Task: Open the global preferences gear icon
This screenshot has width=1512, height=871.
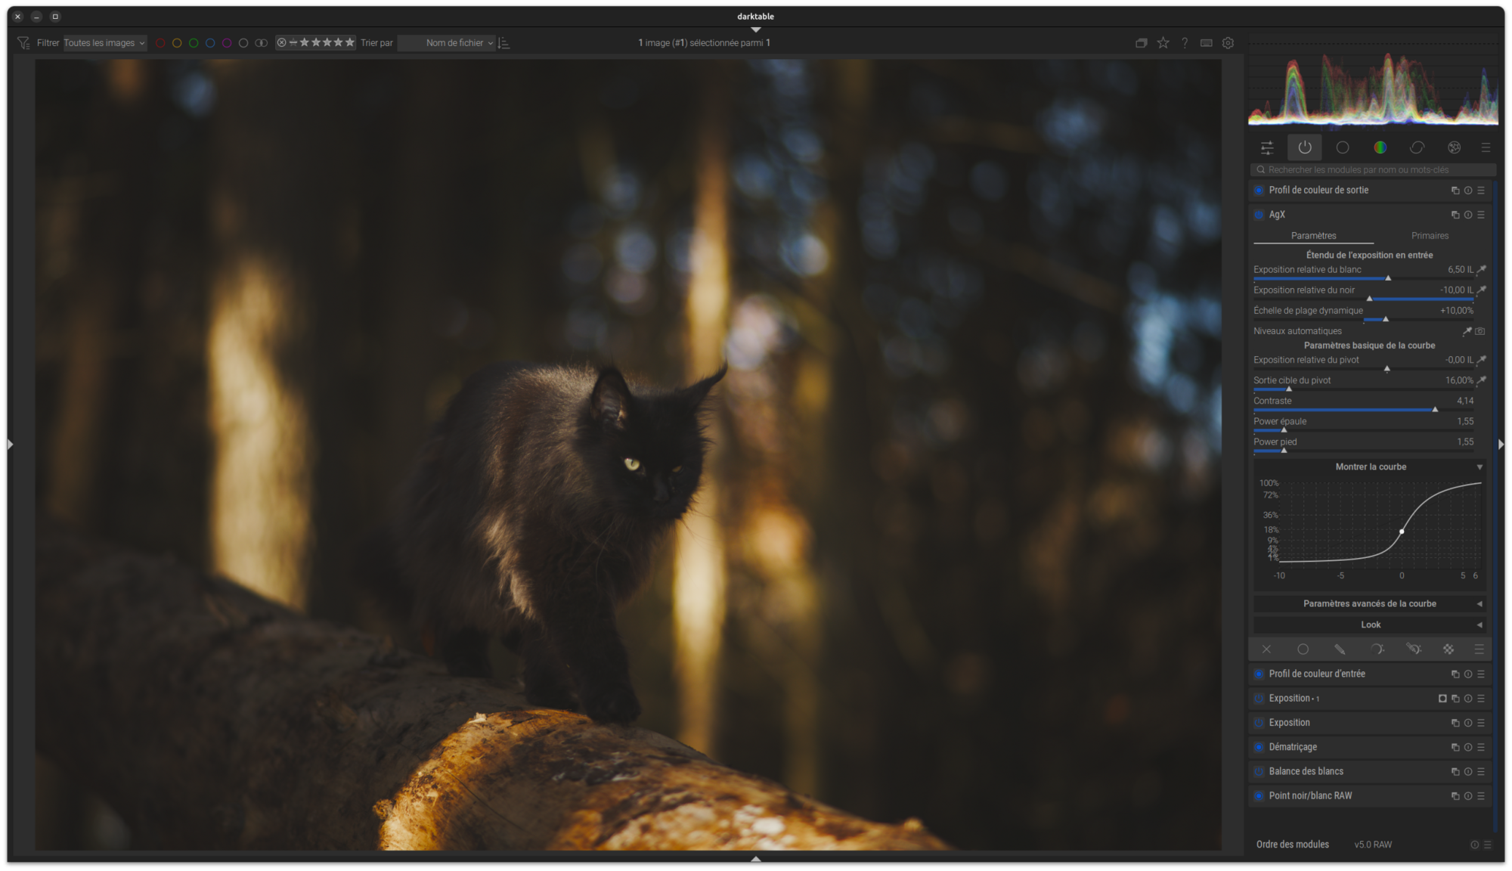Action: (1228, 43)
